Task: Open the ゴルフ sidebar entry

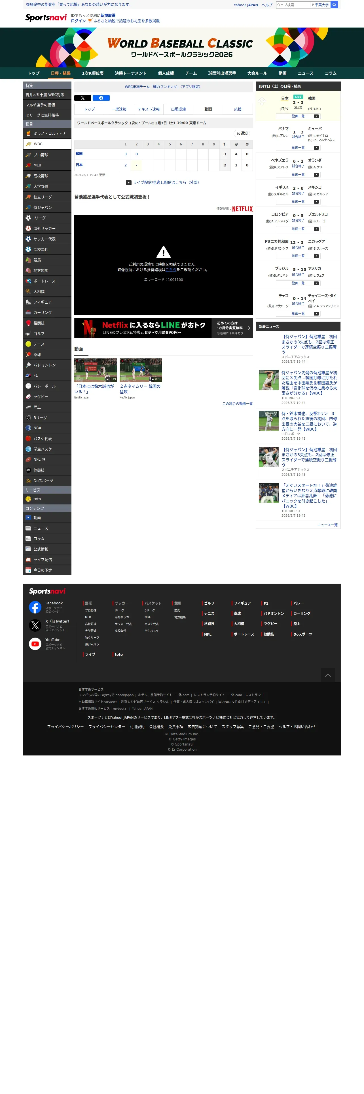Action: tap(47, 334)
